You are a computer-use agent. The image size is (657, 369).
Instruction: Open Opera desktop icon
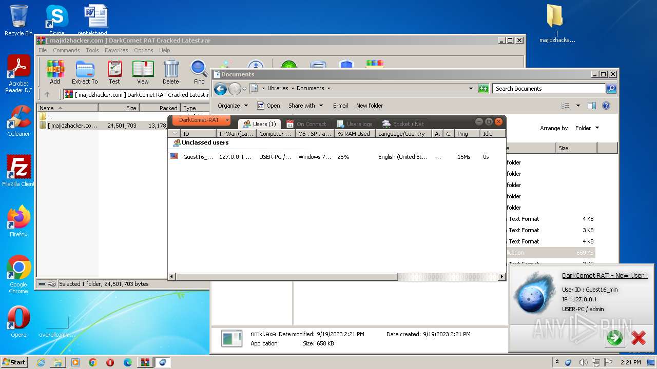pyautogui.click(x=18, y=321)
